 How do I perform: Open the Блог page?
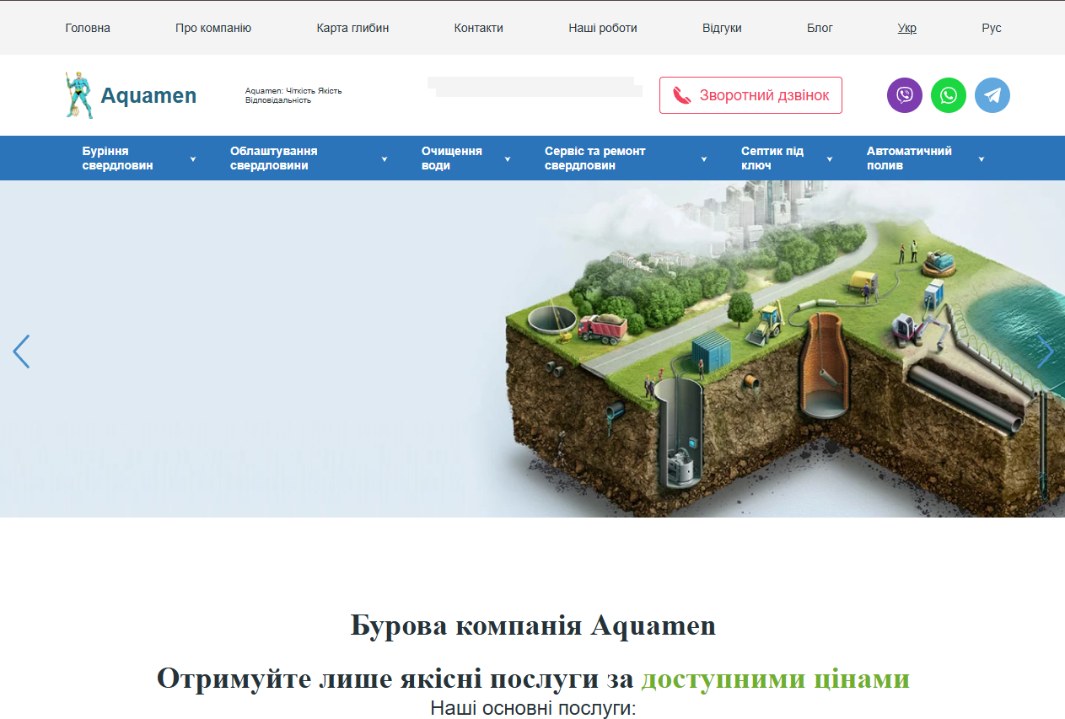click(820, 28)
